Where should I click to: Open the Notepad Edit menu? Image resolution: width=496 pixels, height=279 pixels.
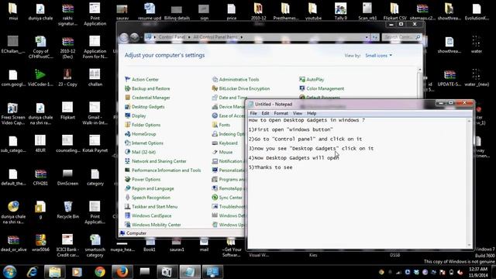click(x=265, y=113)
